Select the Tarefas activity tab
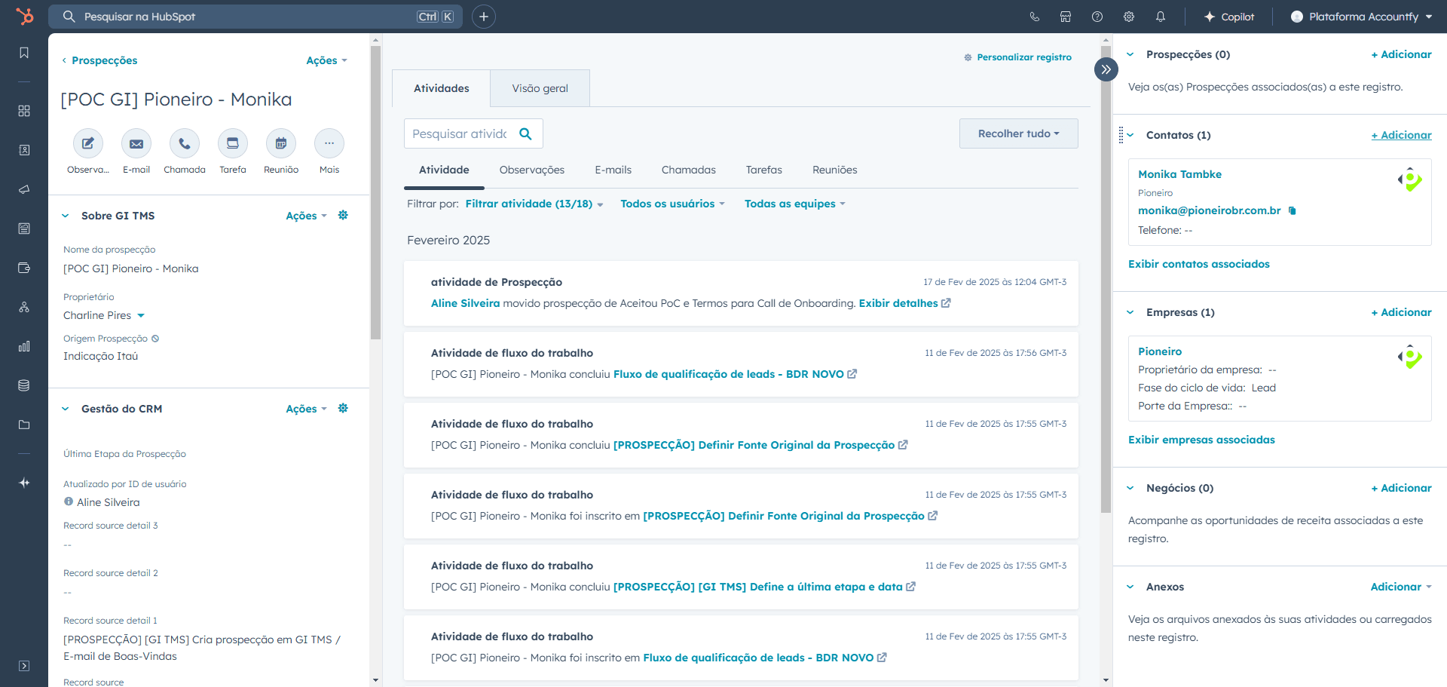The width and height of the screenshot is (1447, 687). 764,170
